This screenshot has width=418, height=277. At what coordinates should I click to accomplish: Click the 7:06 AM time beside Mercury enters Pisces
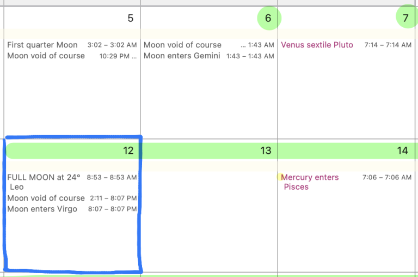(x=387, y=178)
